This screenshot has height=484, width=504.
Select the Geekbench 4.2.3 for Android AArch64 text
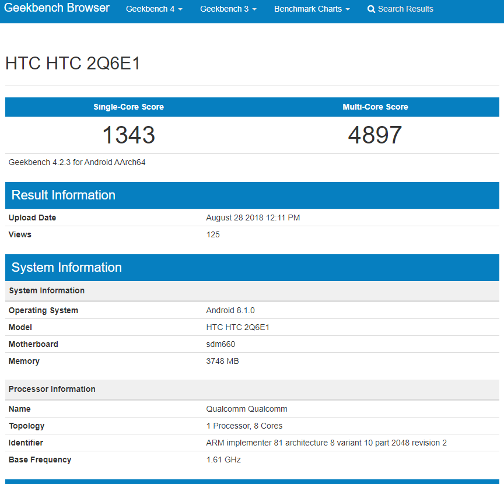pos(77,162)
